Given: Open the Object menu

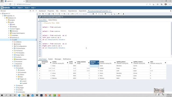Looking at the screenshot, I should click(x=20, y=8).
